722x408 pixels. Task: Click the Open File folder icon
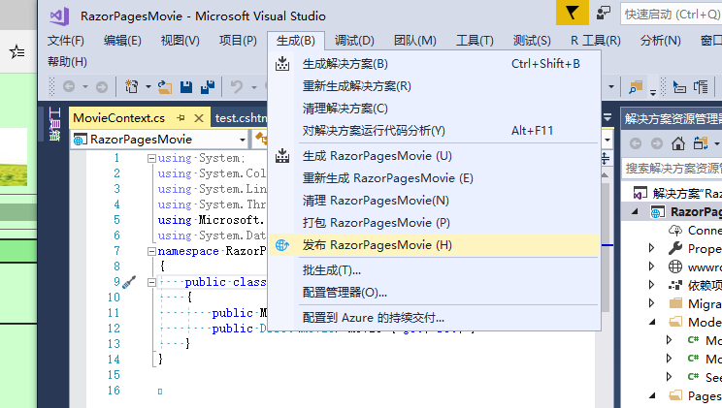[166, 87]
